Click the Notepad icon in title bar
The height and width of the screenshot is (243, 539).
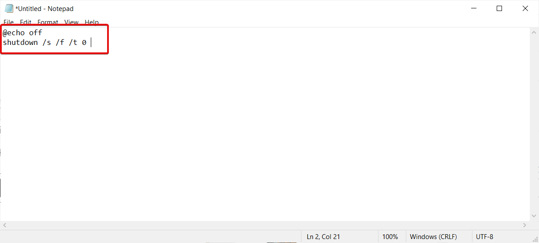[9, 8]
